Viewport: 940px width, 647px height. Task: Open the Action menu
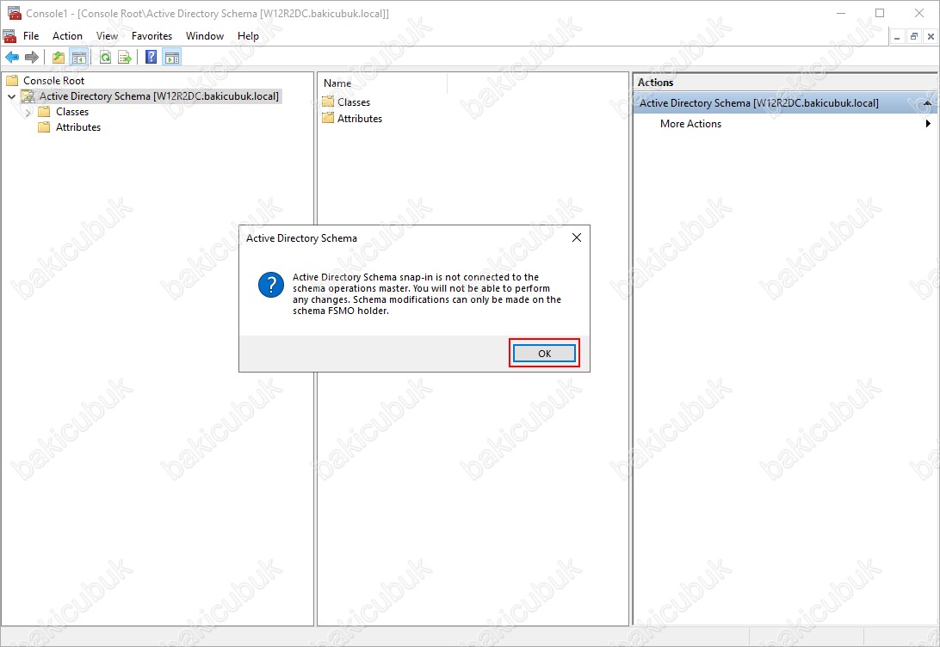67,36
